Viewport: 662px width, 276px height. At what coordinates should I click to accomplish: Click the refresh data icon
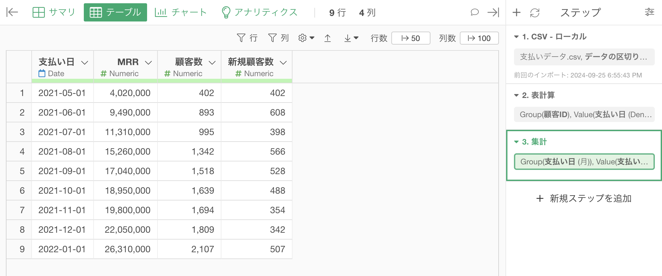[x=535, y=13]
